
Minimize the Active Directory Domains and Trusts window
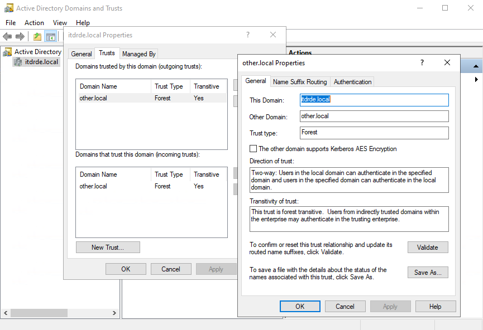(419, 8)
